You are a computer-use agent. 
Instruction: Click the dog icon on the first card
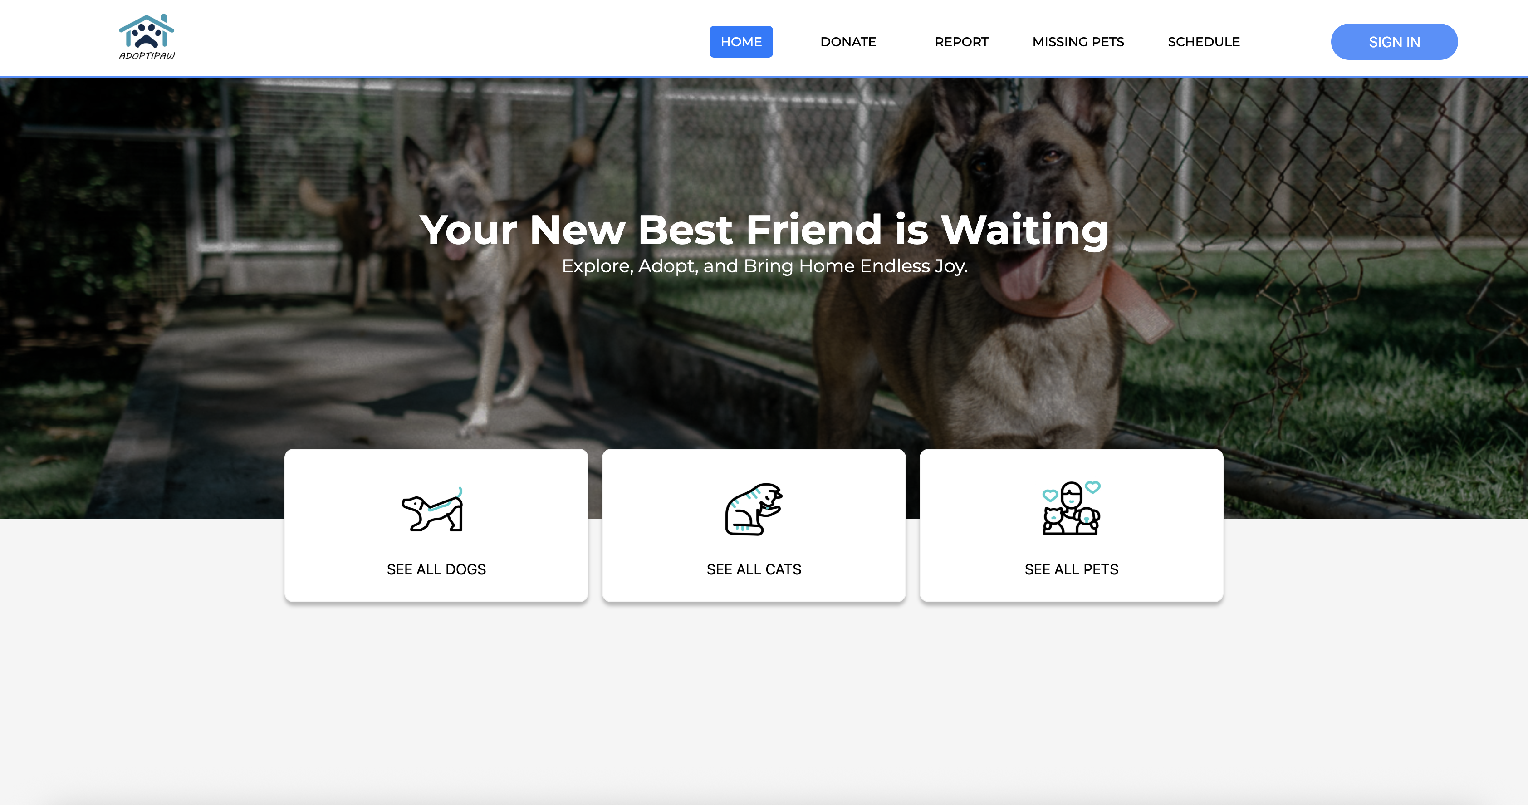coord(432,510)
